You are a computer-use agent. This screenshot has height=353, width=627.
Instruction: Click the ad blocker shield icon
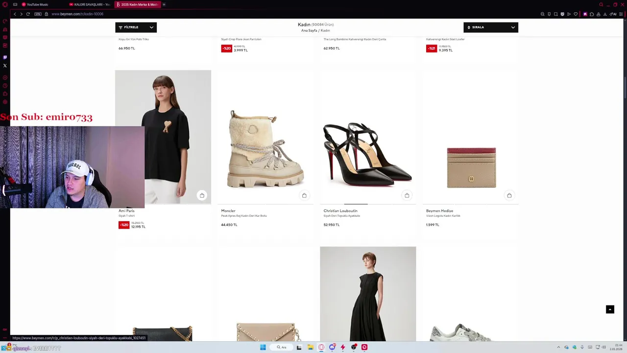click(562, 14)
